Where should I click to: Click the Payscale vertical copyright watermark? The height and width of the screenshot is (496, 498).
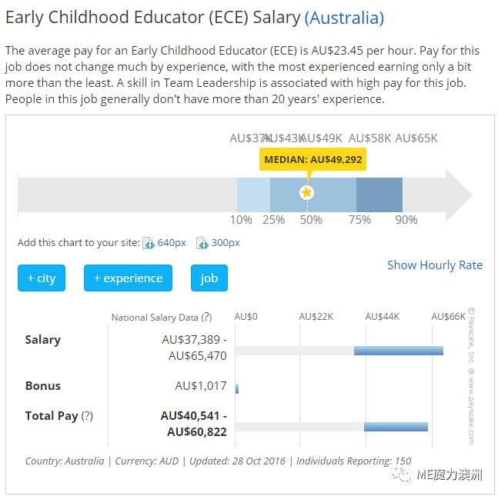(471, 376)
